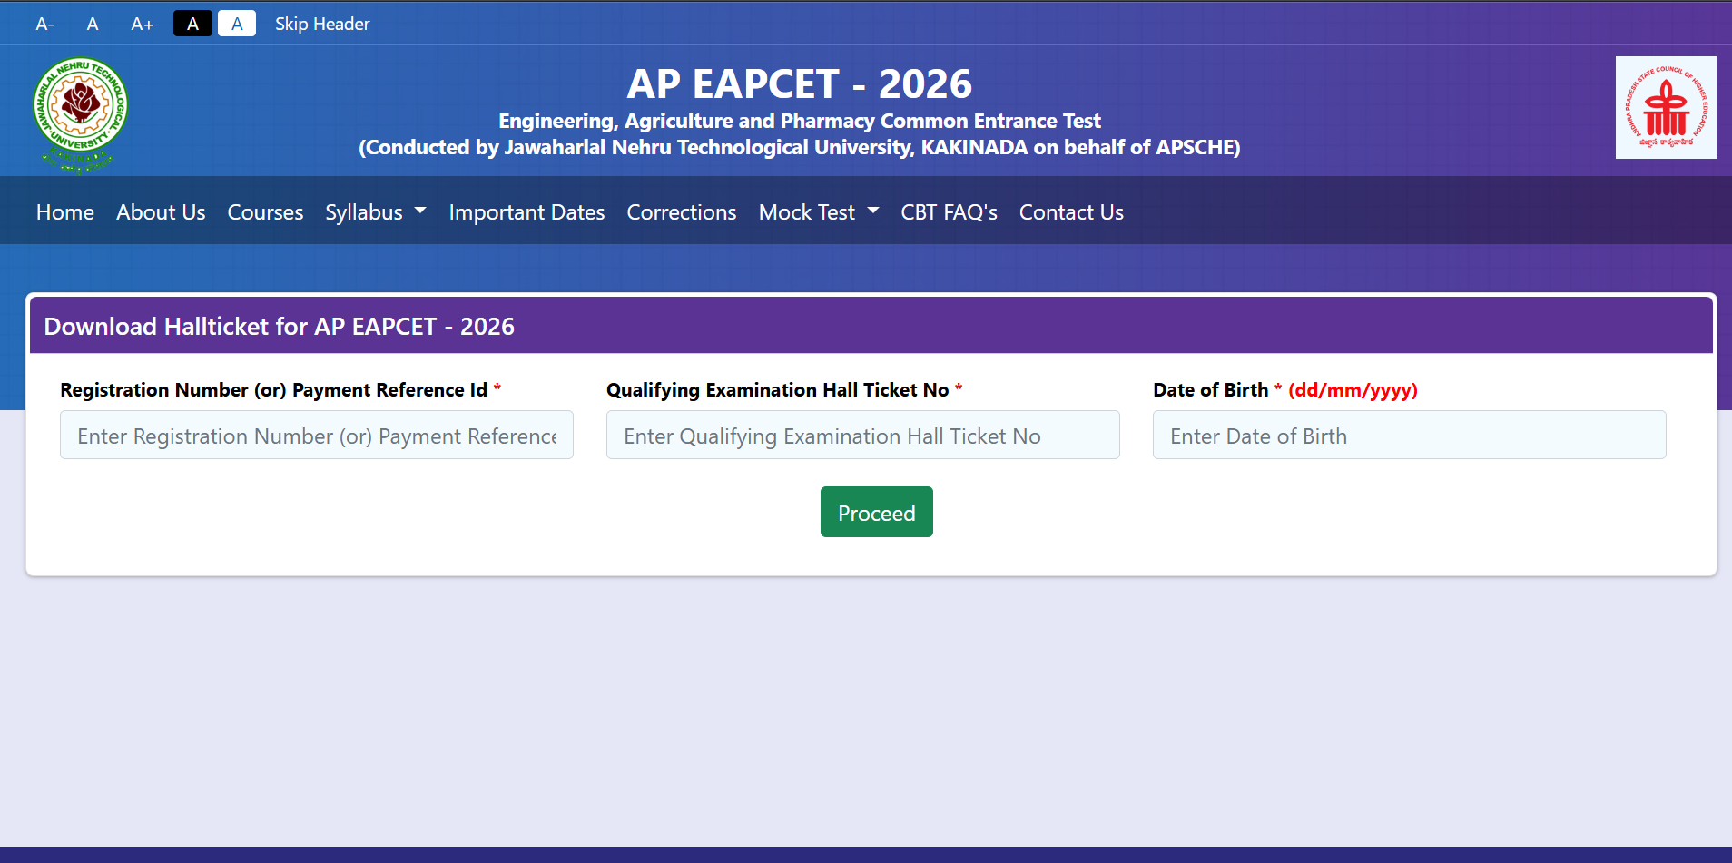Expand the Syllabus dropdown menu
The image size is (1732, 863).
tap(375, 212)
